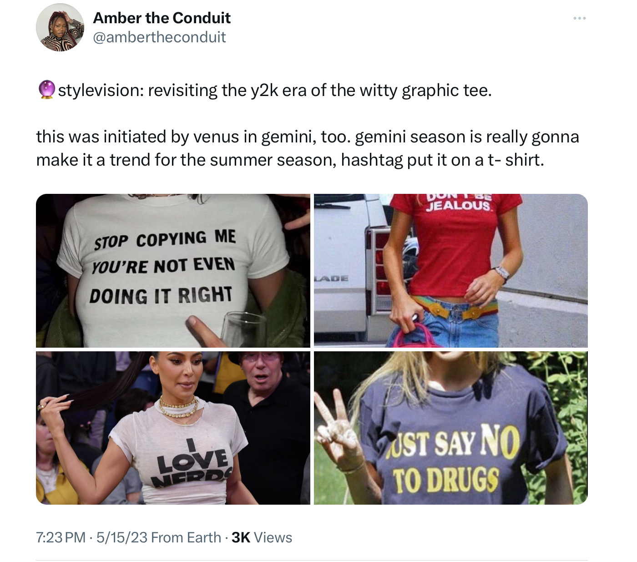637x562 pixels.
Task: Click Amber the Conduit profile avatar
Action: (x=60, y=27)
